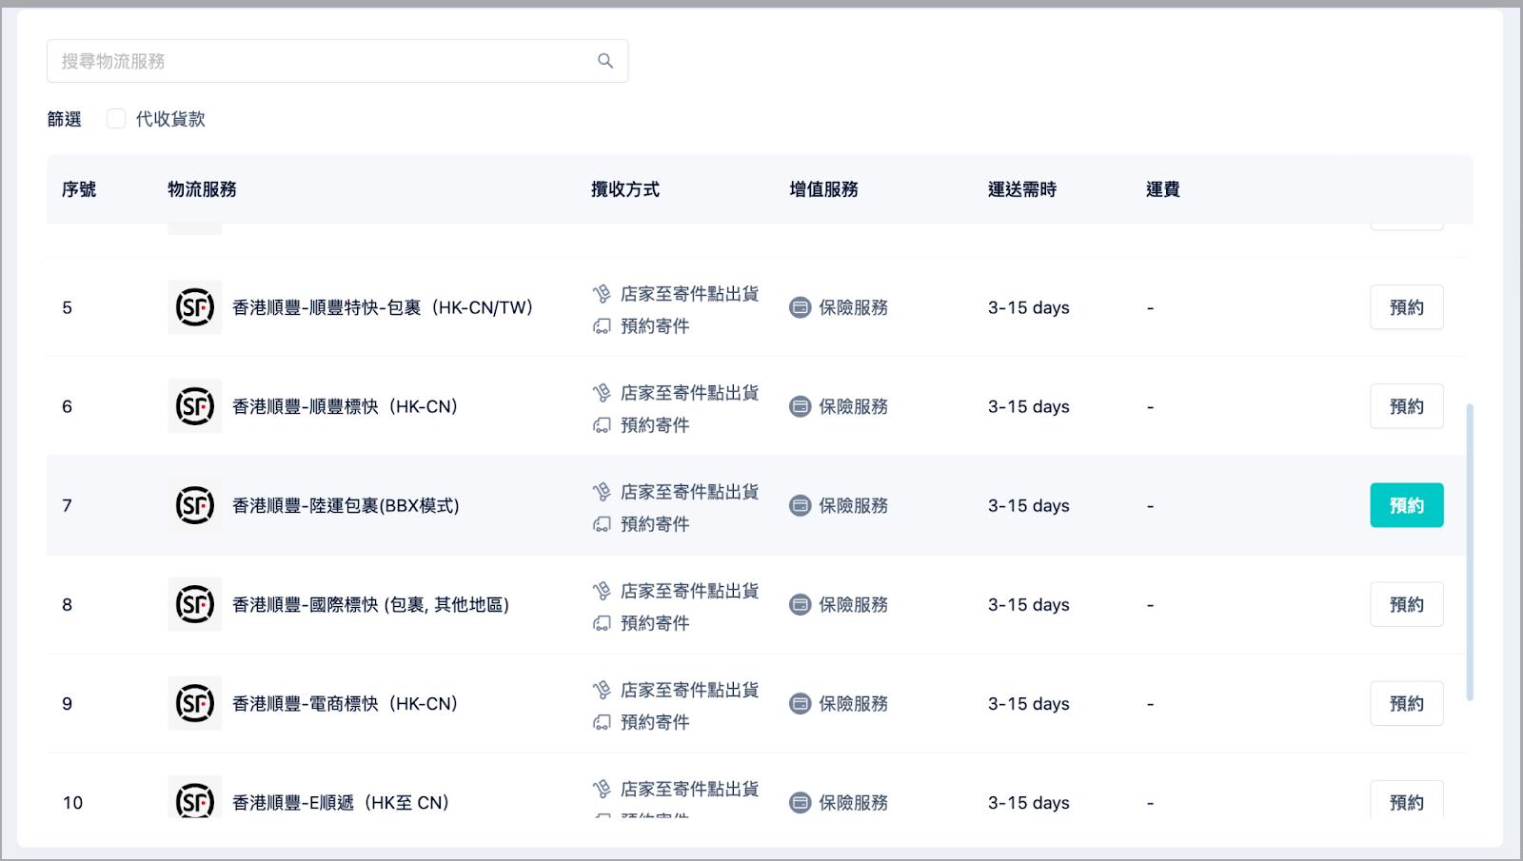Select 香港順豐-順豐特快-包裹 (HK-CN/TW) service name
This screenshot has height=861, width=1523.
coord(383,307)
